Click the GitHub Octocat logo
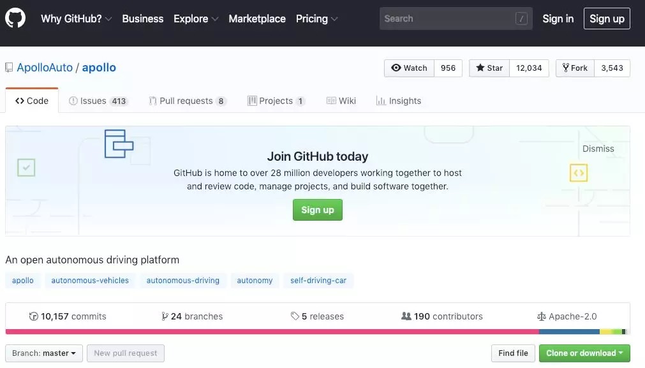This screenshot has height=368, width=645. (x=15, y=18)
